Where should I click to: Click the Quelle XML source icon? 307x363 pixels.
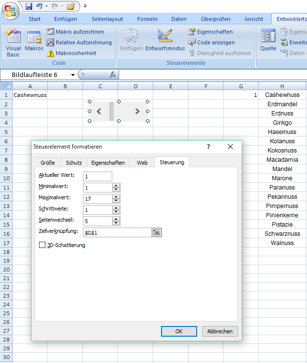(268, 41)
